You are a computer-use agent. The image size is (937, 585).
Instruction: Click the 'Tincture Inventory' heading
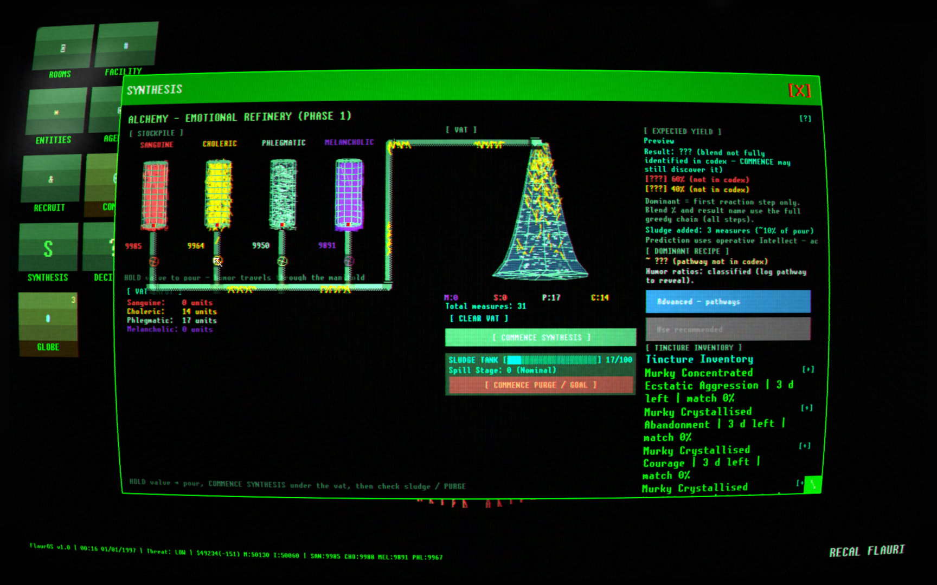699,359
